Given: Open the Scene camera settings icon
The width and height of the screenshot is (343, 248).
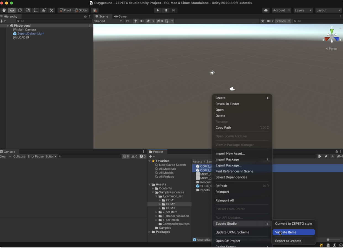Looking at the screenshot, I should coord(269,21).
